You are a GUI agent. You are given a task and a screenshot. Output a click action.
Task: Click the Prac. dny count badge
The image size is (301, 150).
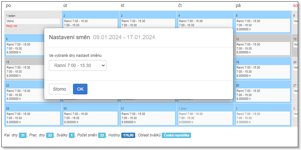pyautogui.click(x=50, y=135)
